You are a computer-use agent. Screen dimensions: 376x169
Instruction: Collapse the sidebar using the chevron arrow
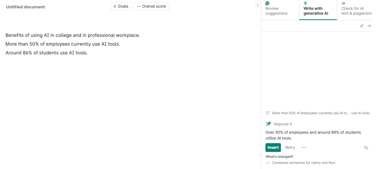(257, 5)
